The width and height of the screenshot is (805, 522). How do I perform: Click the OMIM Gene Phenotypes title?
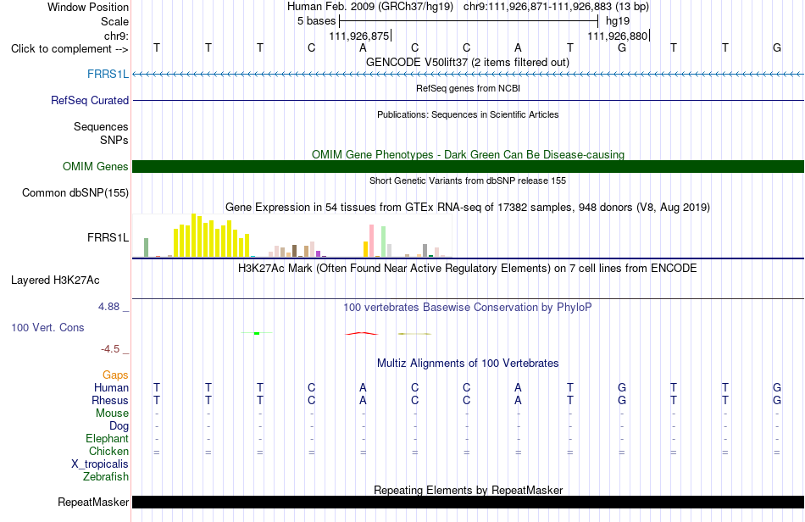pyautogui.click(x=468, y=154)
